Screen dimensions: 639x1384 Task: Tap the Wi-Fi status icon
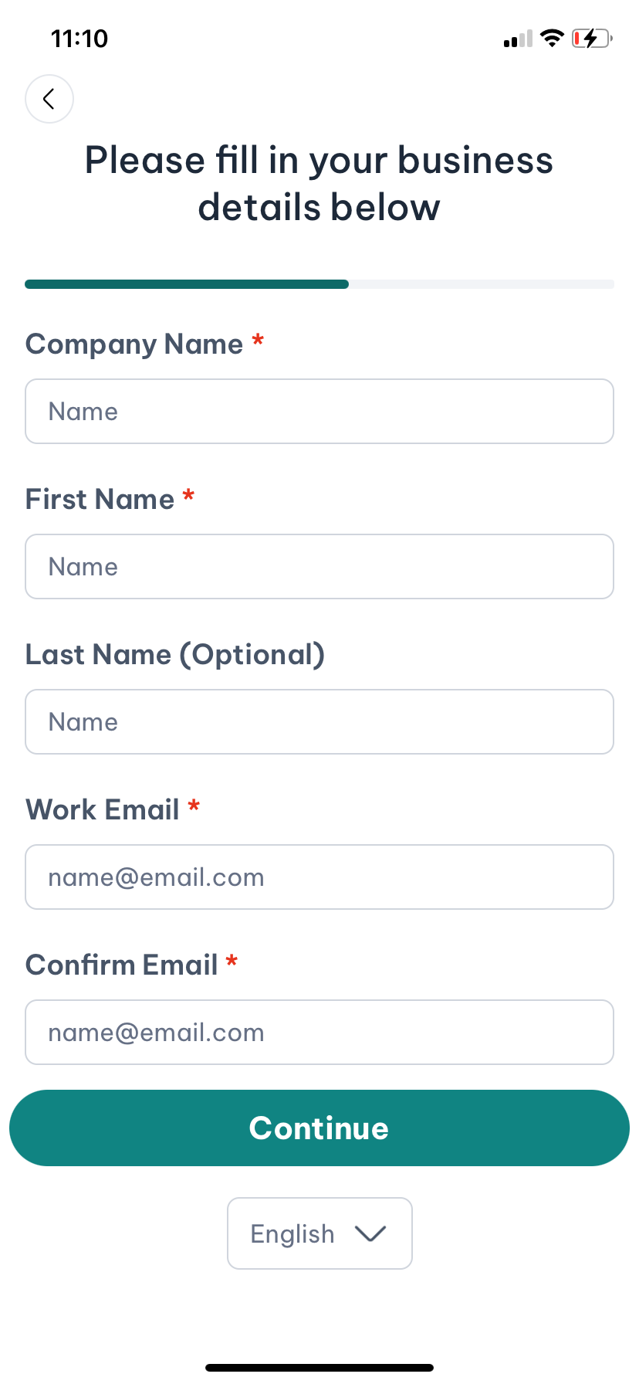pyautogui.click(x=552, y=38)
